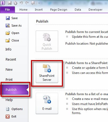The width and height of the screenshot is (108, 122).
Task: Click the red Exit icon
Action: tap(7, 116)
